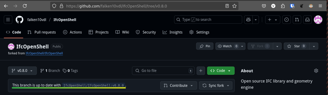This screenshot has width=328, height=95.
Task: Click the URL address bar
Action: point(144,6)
